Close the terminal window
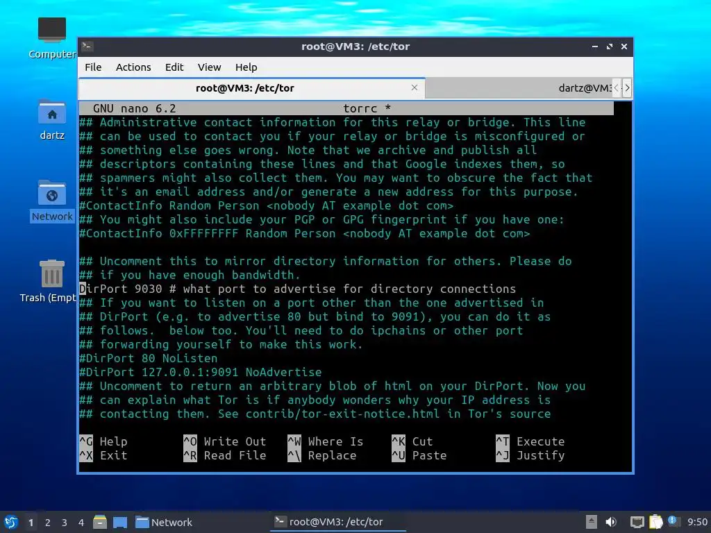Image resolution: width=711 pixels, height=533 pixels. coord(624,46)
